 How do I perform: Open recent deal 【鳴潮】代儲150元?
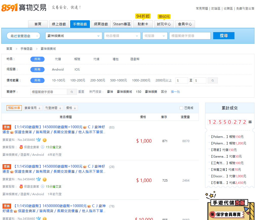coord(224,150)
